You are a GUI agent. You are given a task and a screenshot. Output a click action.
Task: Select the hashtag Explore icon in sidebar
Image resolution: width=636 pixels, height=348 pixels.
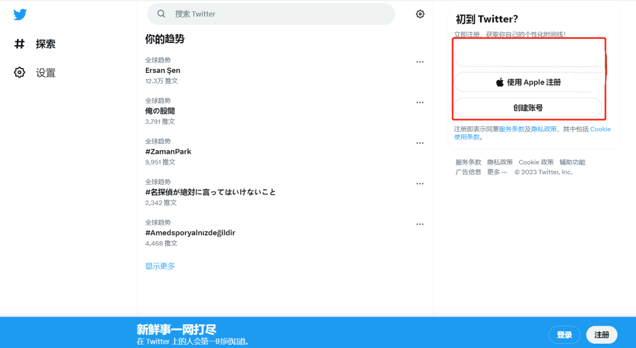click(20, 44)
